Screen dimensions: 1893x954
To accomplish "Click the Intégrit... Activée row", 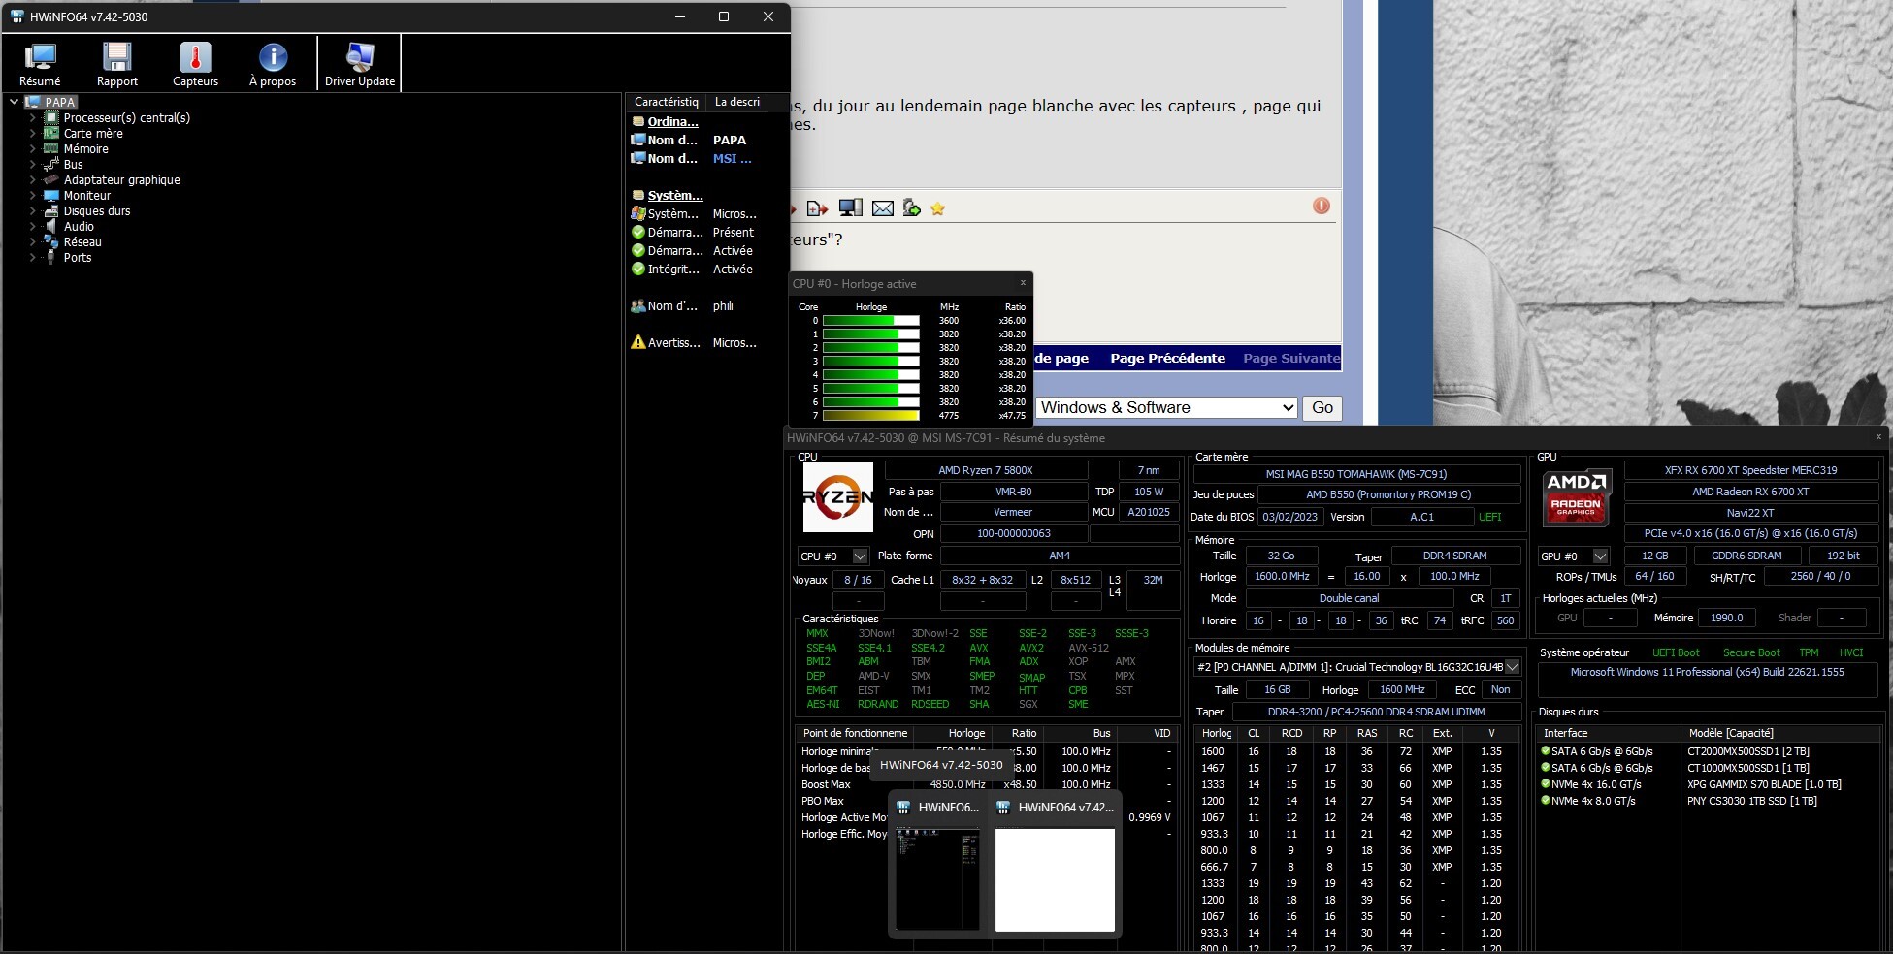I will point(693,270).
